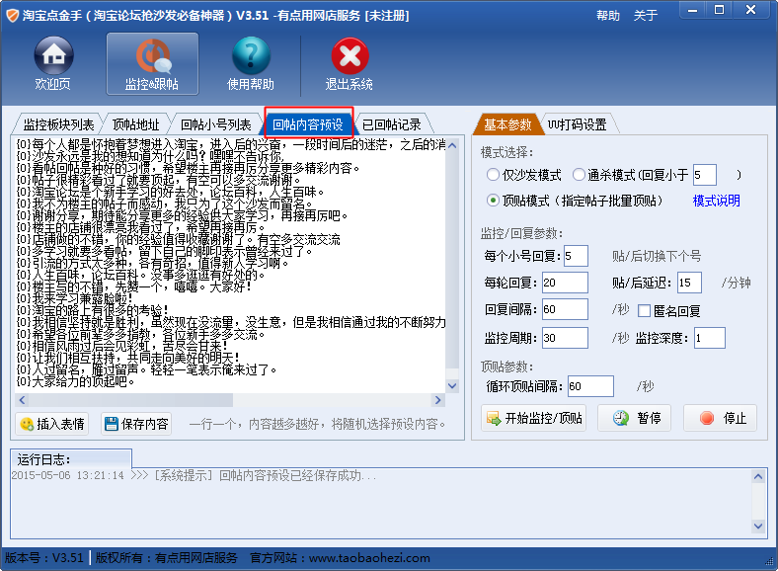Click the line '{0}大家给力的顶起吧。'
The image size is (778, 571).
tap(75, 382)
